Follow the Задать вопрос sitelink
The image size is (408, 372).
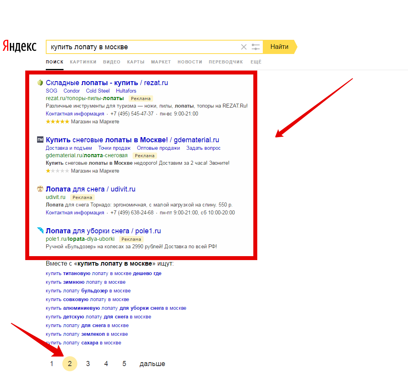click(x=203, y=148)
